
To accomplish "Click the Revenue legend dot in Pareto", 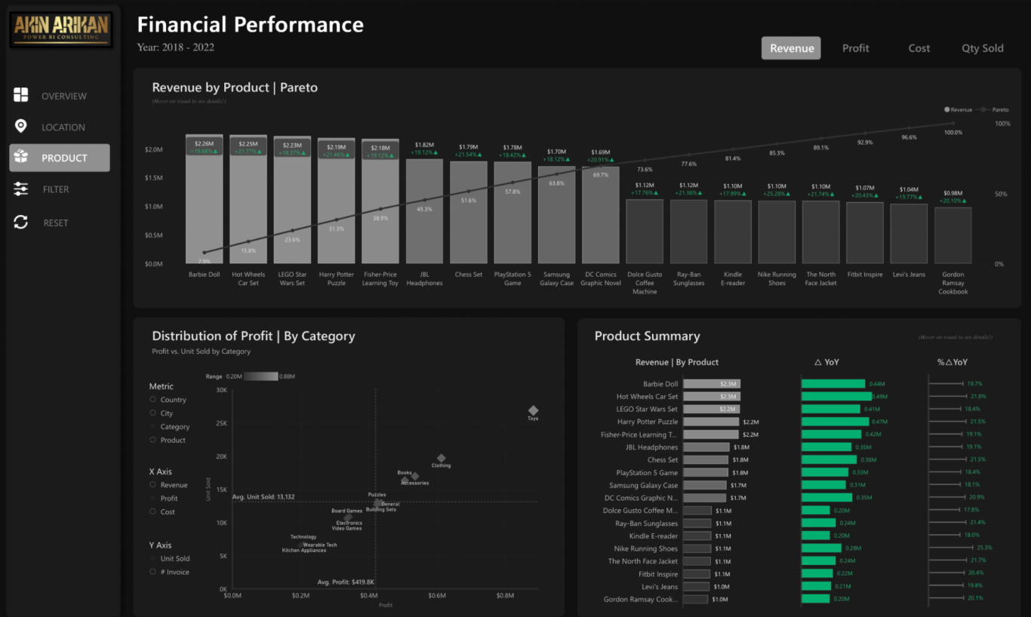I will click(947, 110).
